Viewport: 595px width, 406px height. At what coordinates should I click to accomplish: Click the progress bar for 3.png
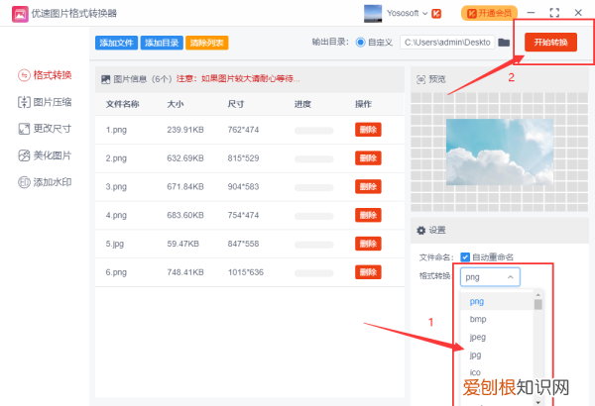313,187
